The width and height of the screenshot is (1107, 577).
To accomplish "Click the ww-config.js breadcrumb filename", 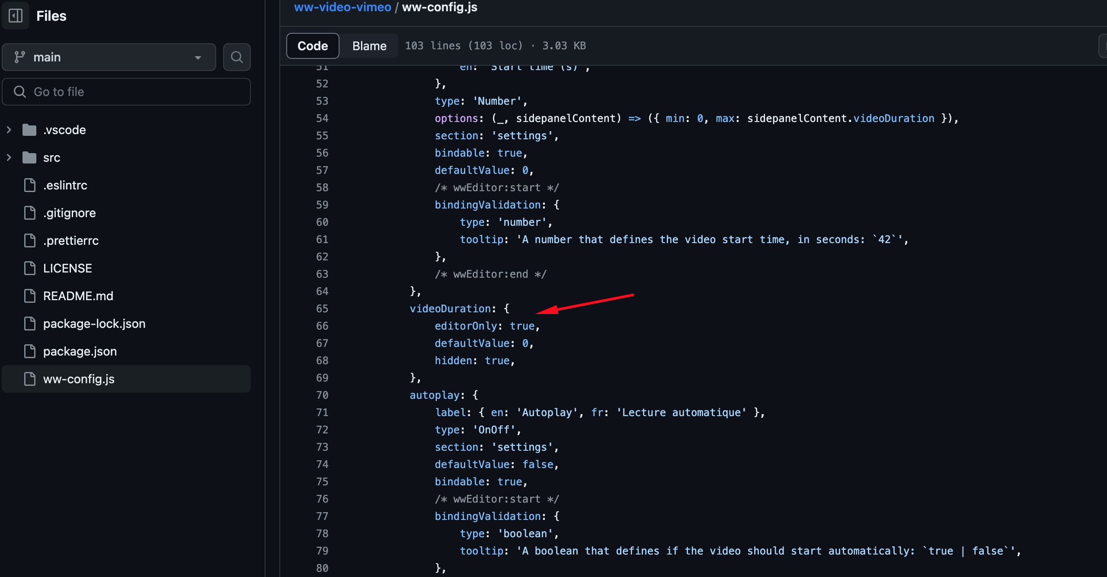I will [x=440, y=7].
